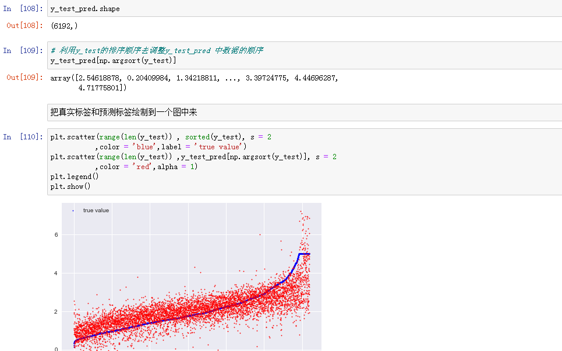Click the flat top of the blue curve

point(303,254)
